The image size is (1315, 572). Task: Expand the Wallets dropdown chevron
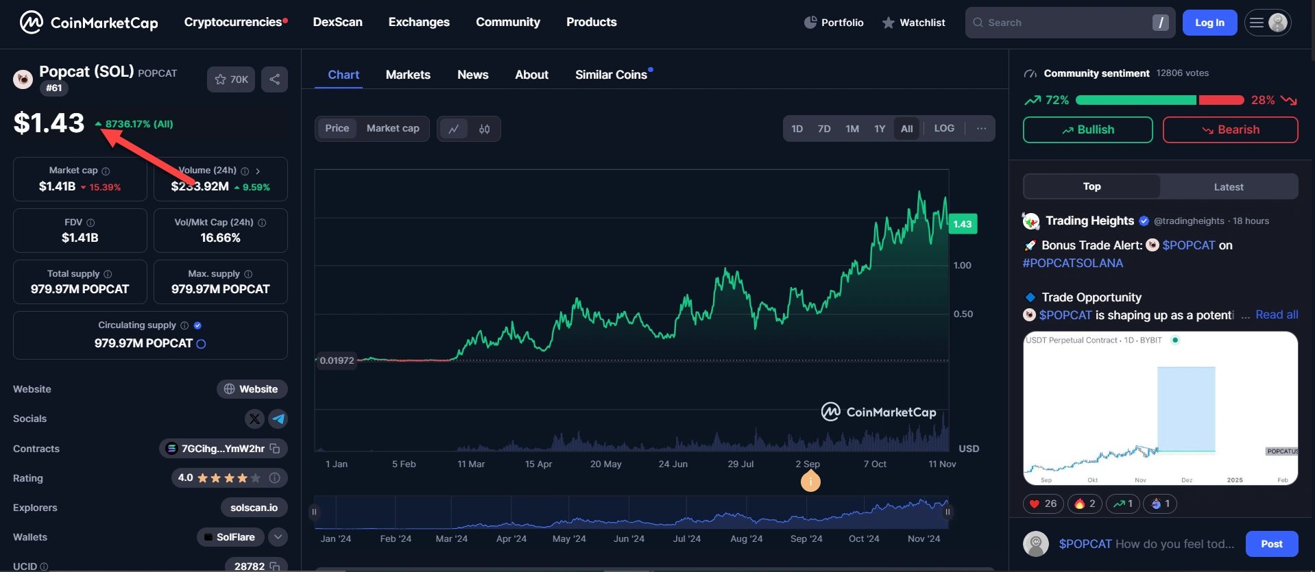(x=278, y=537)
